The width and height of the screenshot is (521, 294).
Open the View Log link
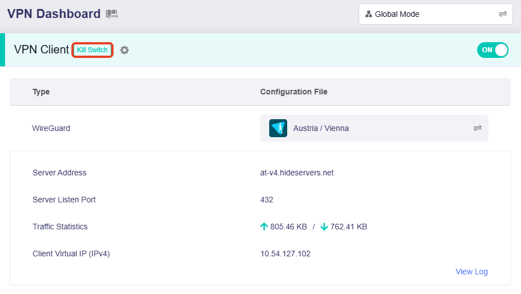click(472, 272)
